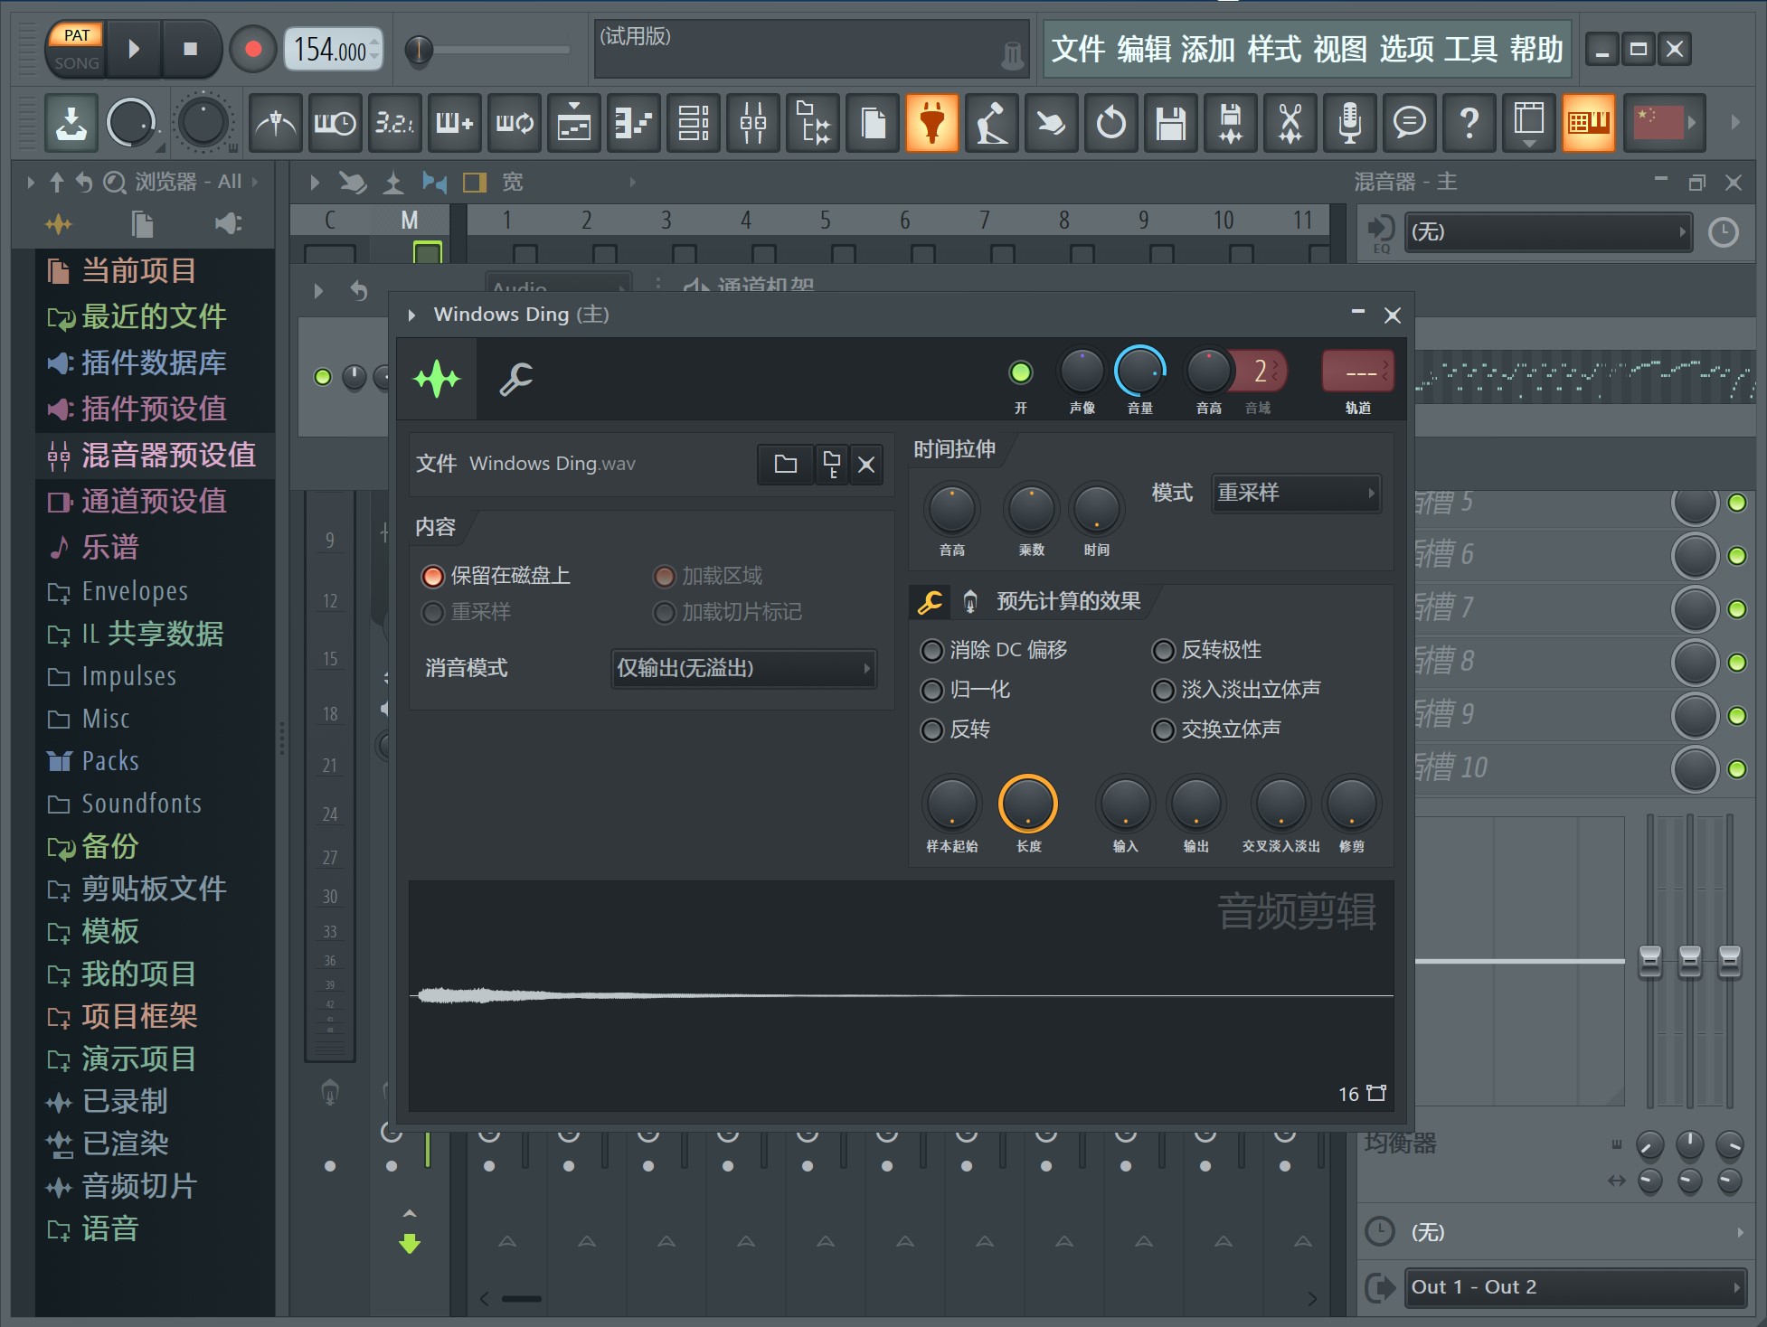Toggle PAT/SONG mode switch
The width and height of the screenshot is (1767, 1327).
coord(76,49)
